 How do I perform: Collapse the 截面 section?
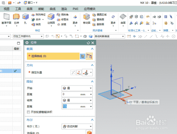92,49
